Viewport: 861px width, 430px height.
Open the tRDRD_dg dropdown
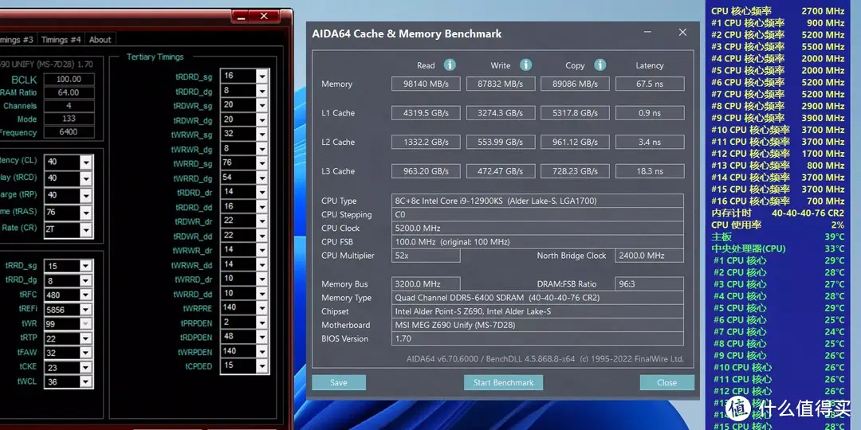(x=262, y=91)
